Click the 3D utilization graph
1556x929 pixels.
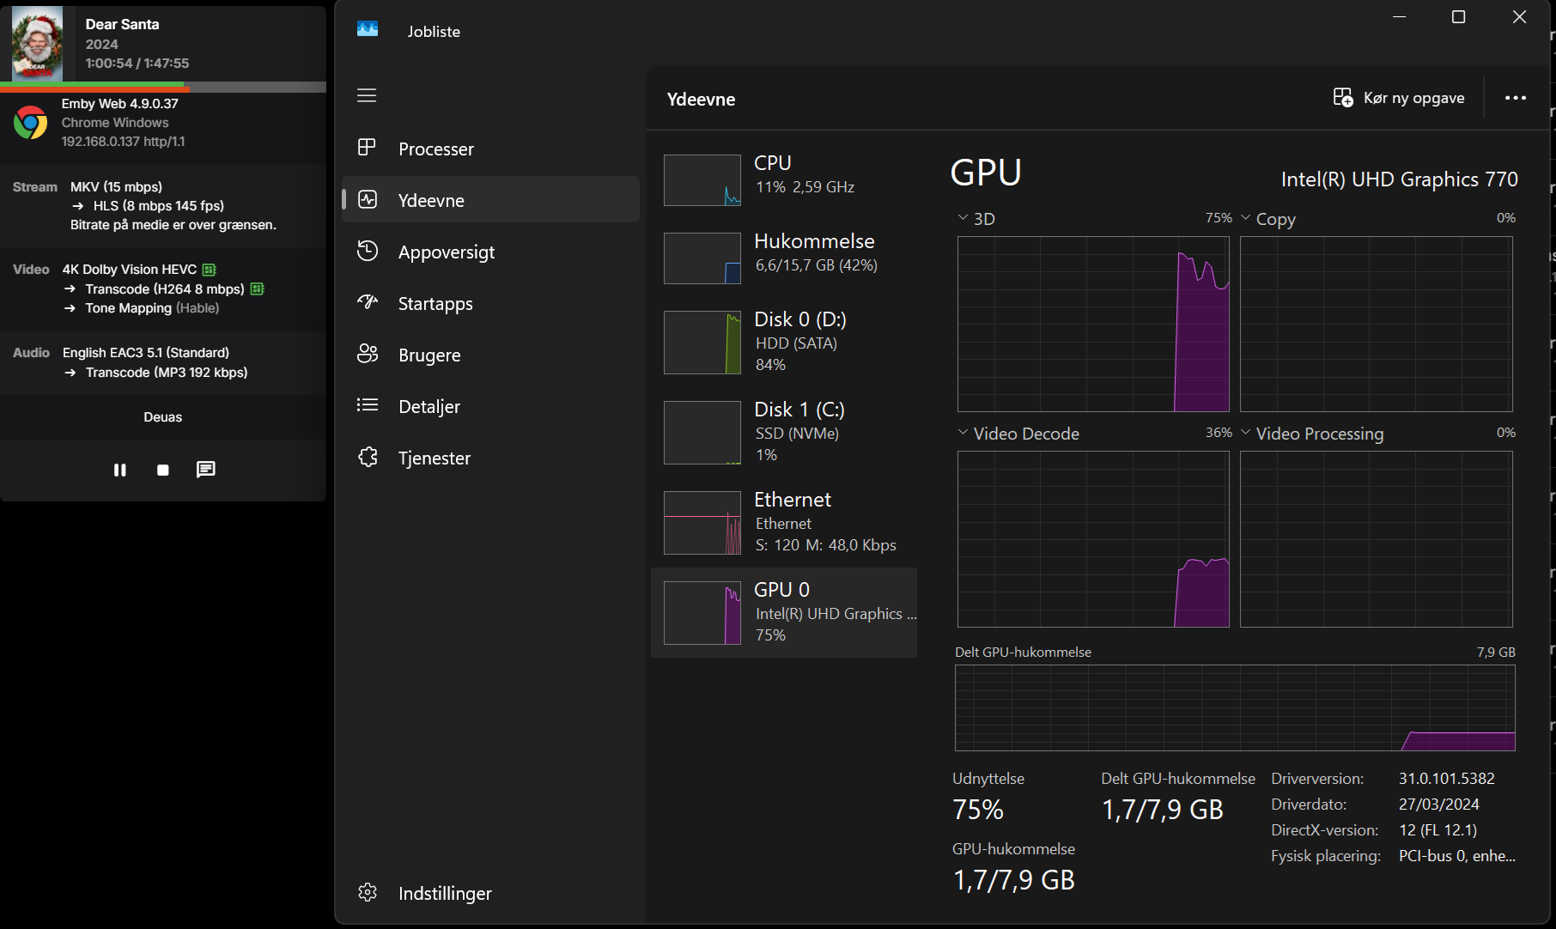tap(1093, 325)
